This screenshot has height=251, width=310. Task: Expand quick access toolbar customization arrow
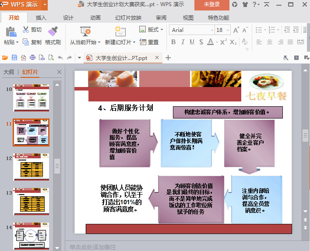pyautogui.click(x=80, y=58)
